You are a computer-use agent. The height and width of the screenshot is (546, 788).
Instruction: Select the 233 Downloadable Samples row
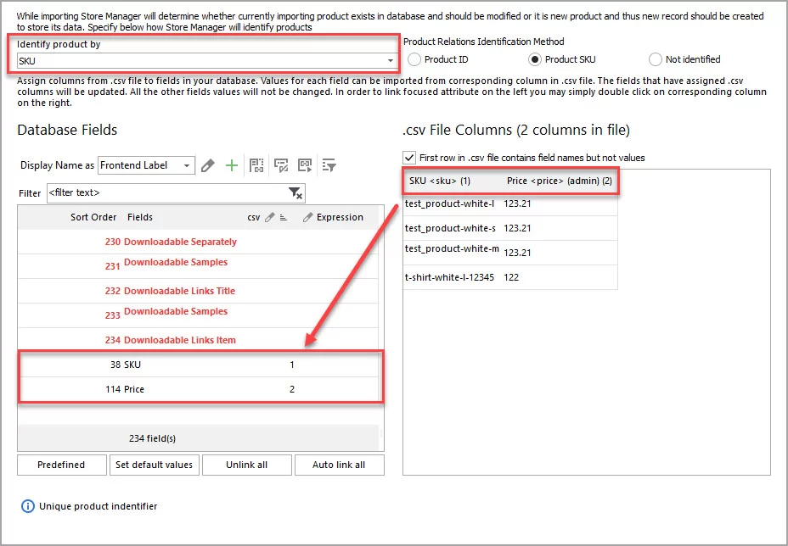(198, 315)
